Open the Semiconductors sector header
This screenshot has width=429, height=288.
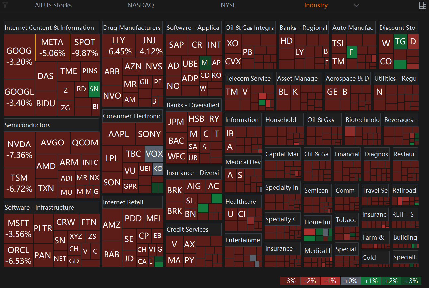pos(51,125)
